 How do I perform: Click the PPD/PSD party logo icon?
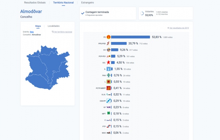pyautogui.click(x=108, y=43)
